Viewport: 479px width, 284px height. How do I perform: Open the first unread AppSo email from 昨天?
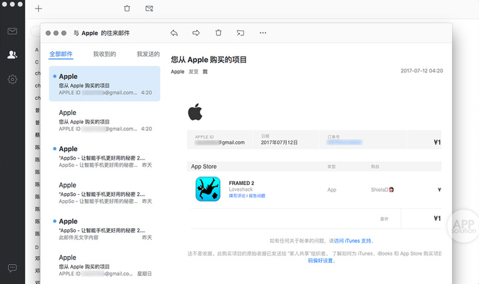(104, 157)
